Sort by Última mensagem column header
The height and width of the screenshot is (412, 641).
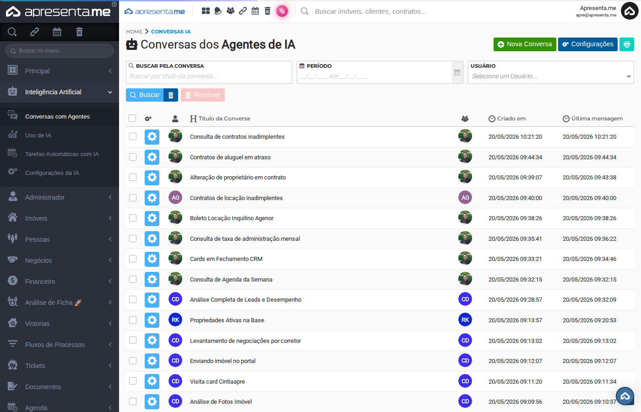click(x=593, y=119)
